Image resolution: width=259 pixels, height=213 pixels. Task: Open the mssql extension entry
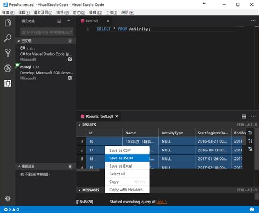(46, 73)
